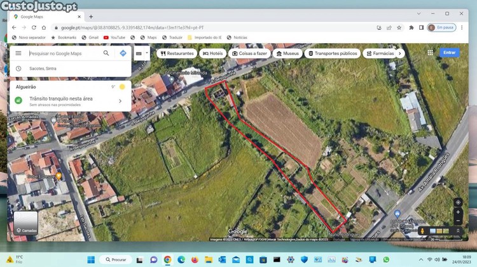Open the Gmail bookmark in bookmarks bar
Image resolution: width=477 pixels, height=267 pixels.
(x=90, y=38)
